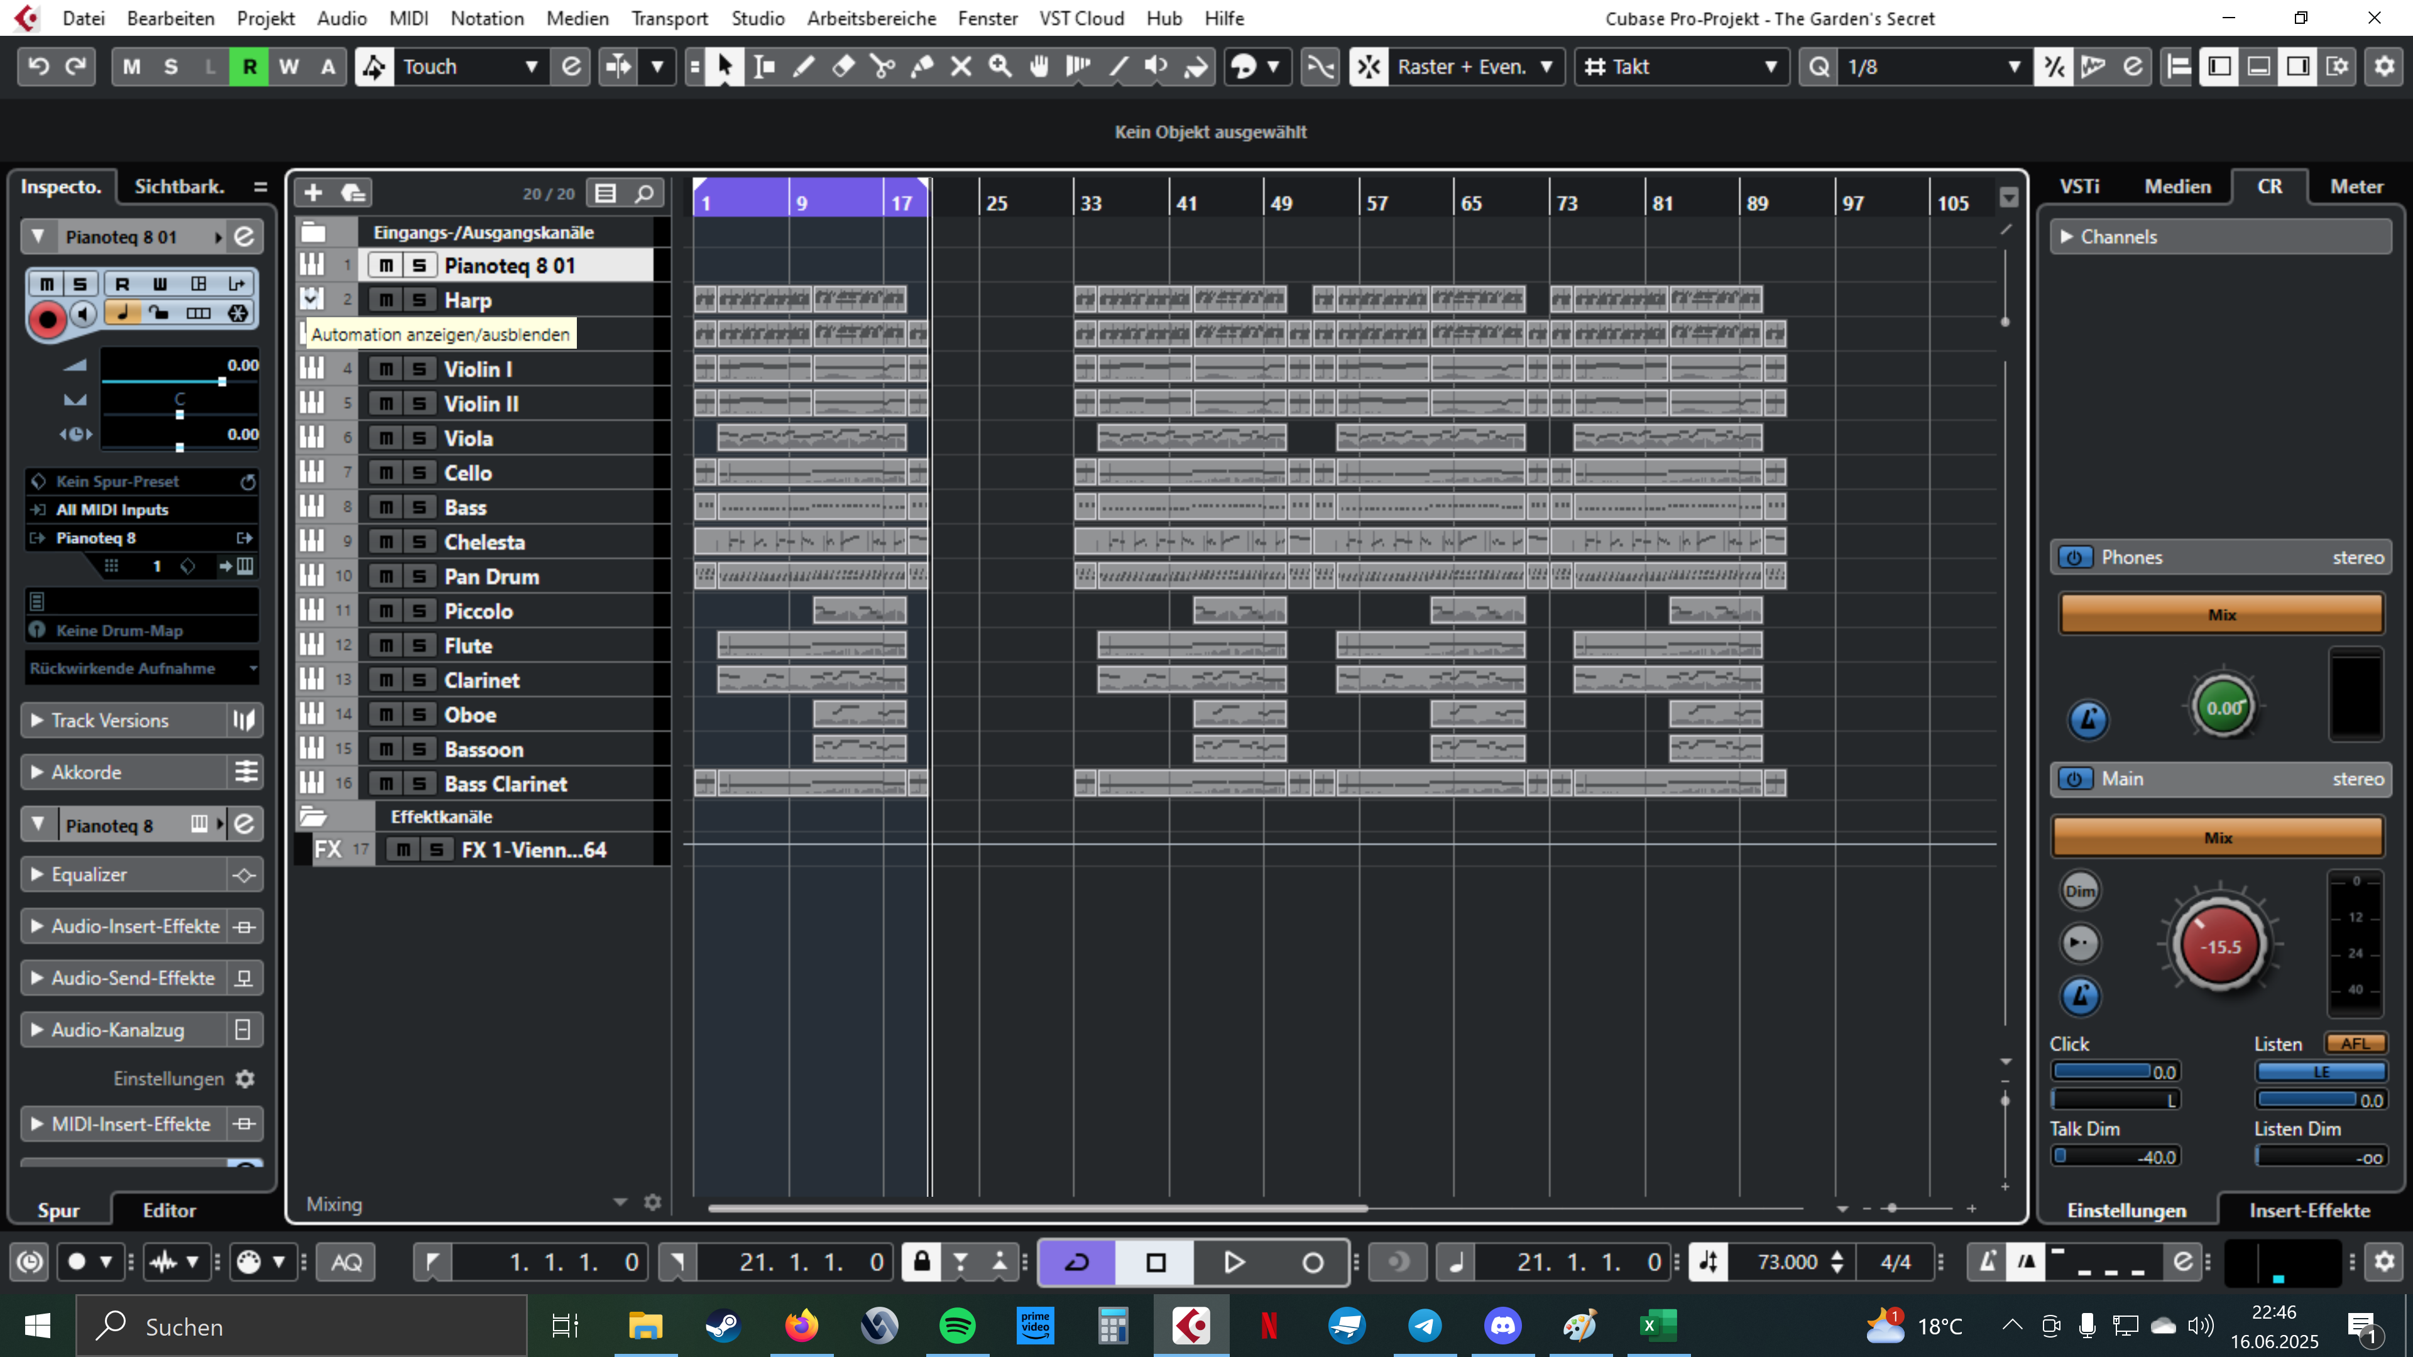The image size is (2413, 1357).
Task: Open the Datei menu
Action: tap(84, 18)
